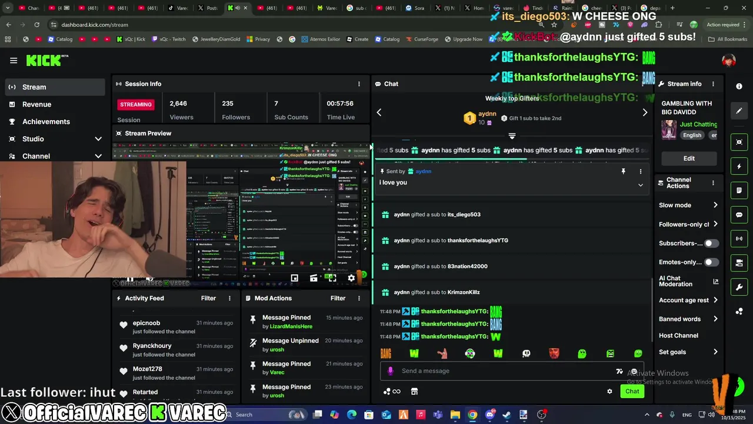Select Stream in the sidebar

54,87
